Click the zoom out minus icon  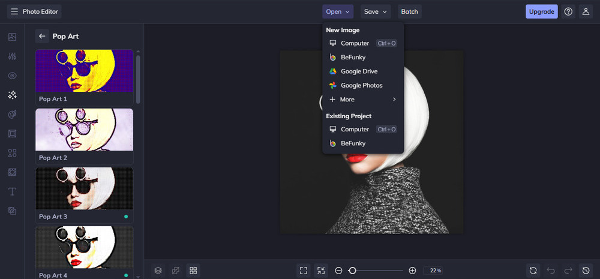(x=338, y=271)
